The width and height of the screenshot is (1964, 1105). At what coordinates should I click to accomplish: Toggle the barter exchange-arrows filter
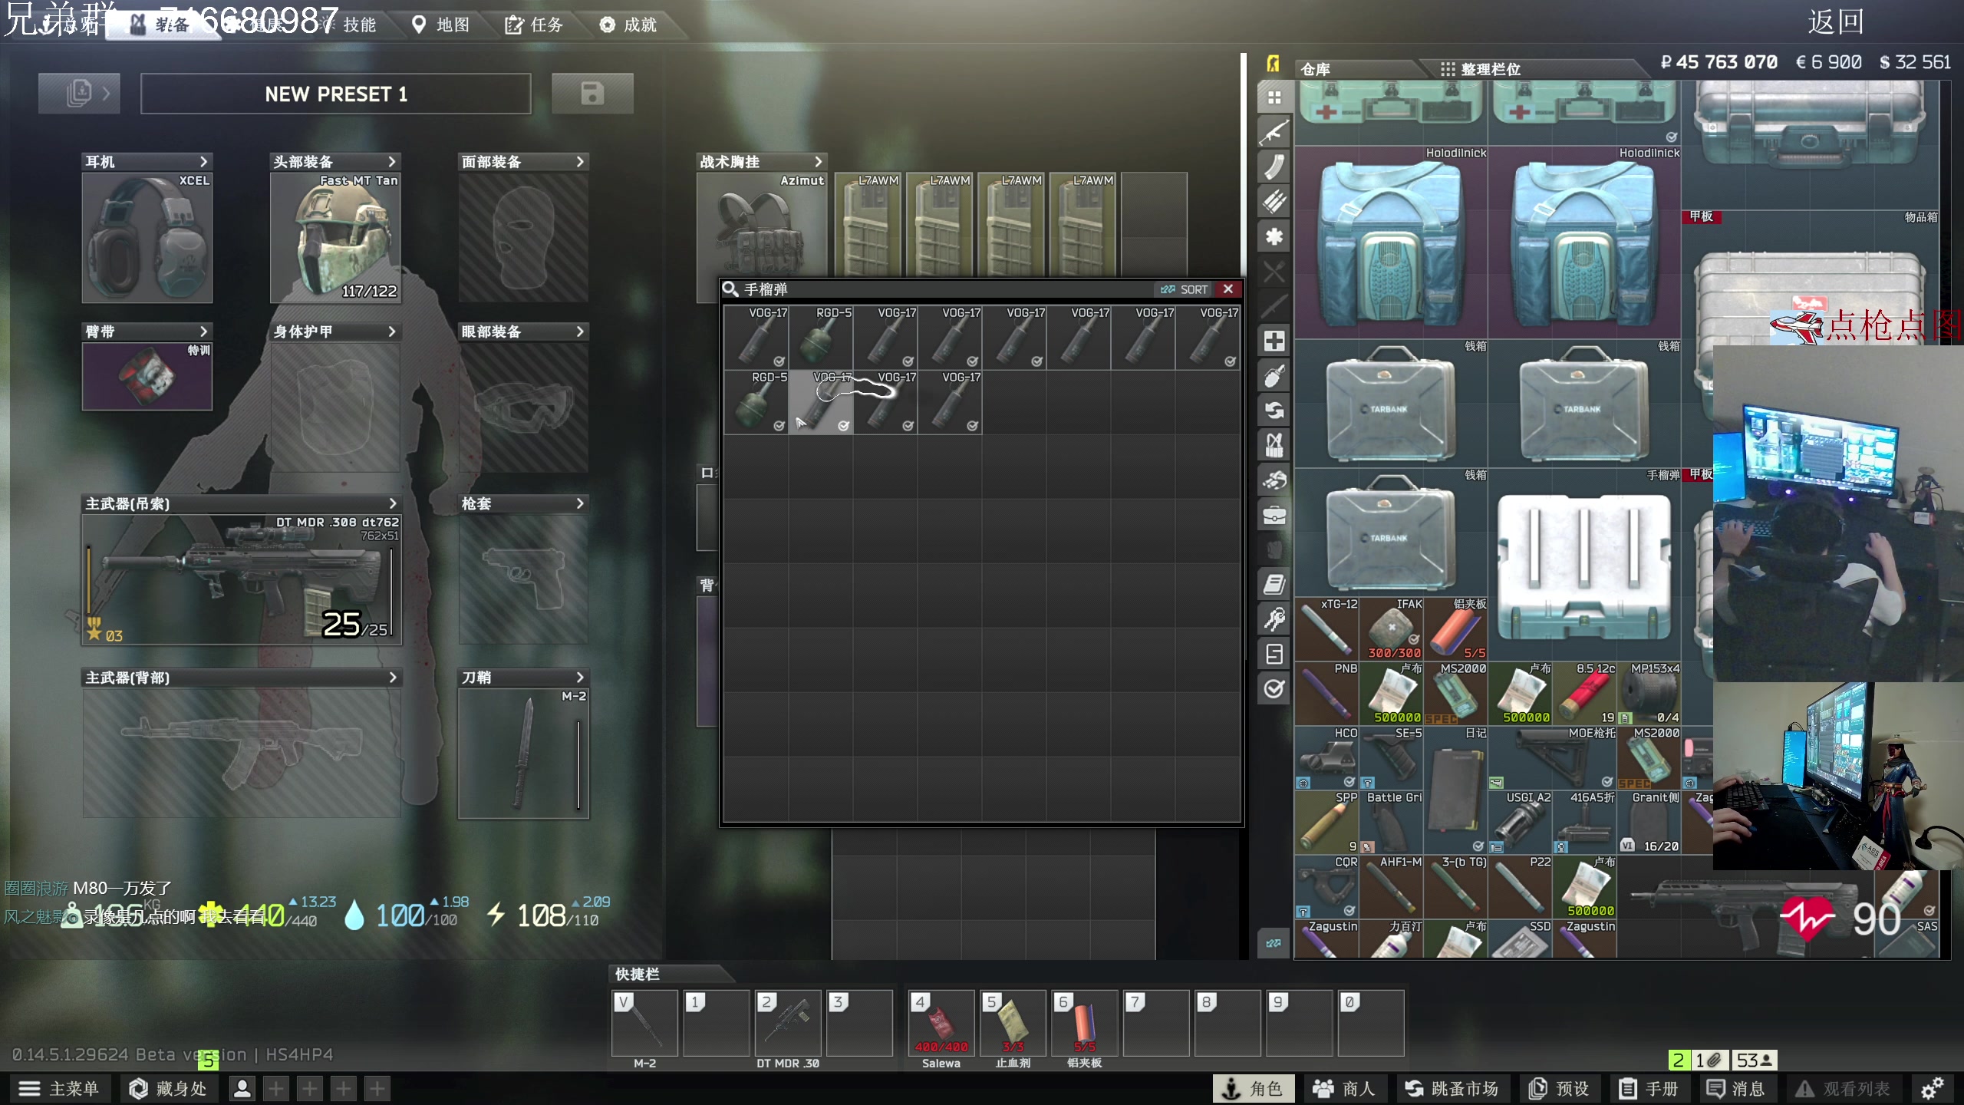[x=1274, y=410]
